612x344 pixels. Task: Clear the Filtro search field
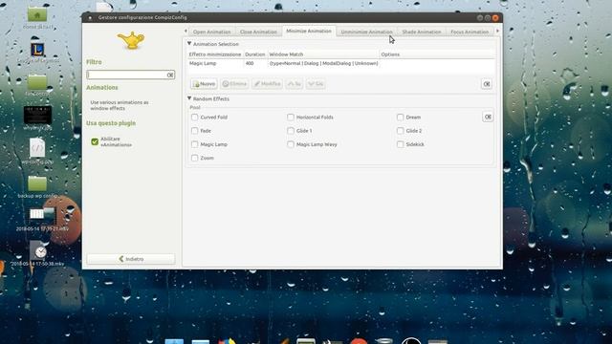170,75
